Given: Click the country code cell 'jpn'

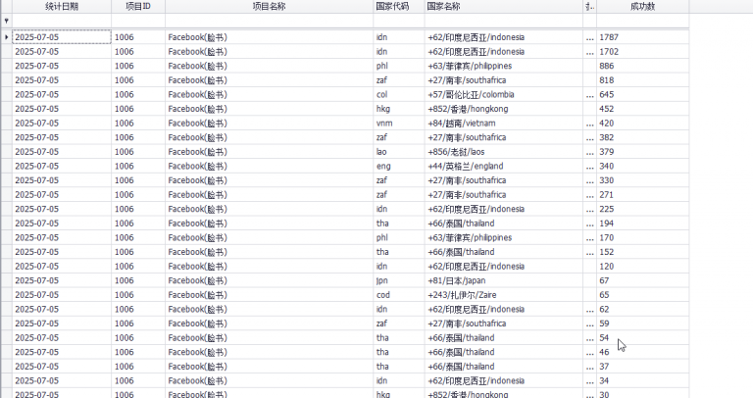Looking at the screenshot, I should click(x=399, y=280).
